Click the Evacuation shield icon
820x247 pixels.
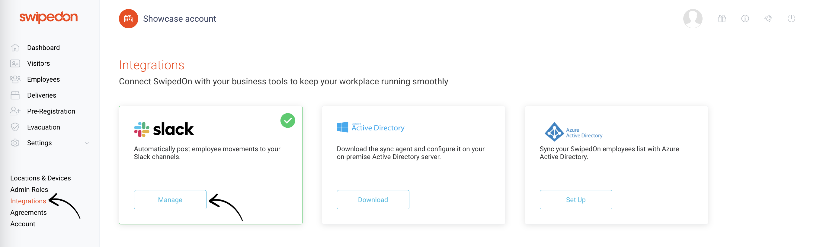tap(15, 127)
